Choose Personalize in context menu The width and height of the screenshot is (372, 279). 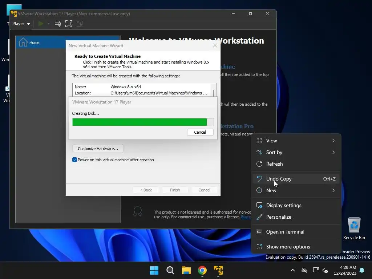[296, 217]
